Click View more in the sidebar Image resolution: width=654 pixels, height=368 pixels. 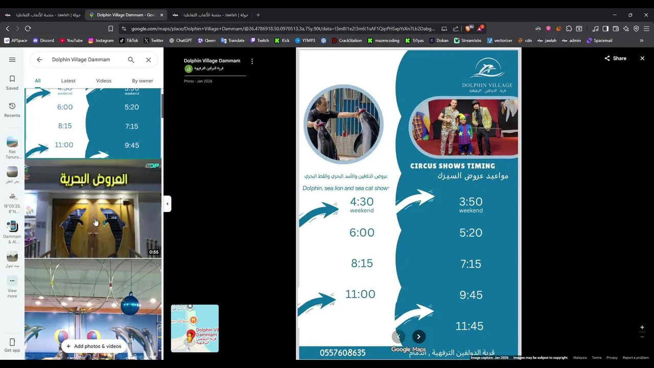(12, 287)
